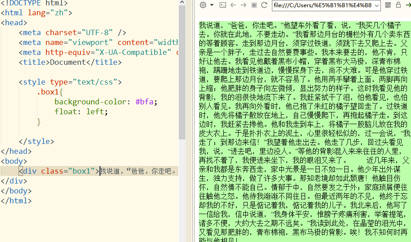Click the <!DOCTYPE html> line
This screenshot has width=411, height=242.
(34, 3)
